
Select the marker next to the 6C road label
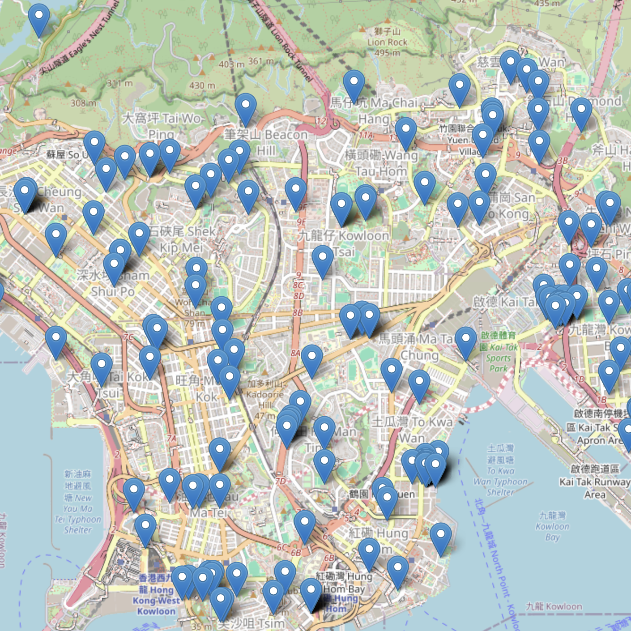[305, 527]
